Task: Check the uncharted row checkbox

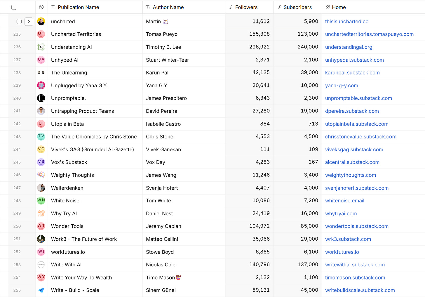Action: (x=19, y=21)
